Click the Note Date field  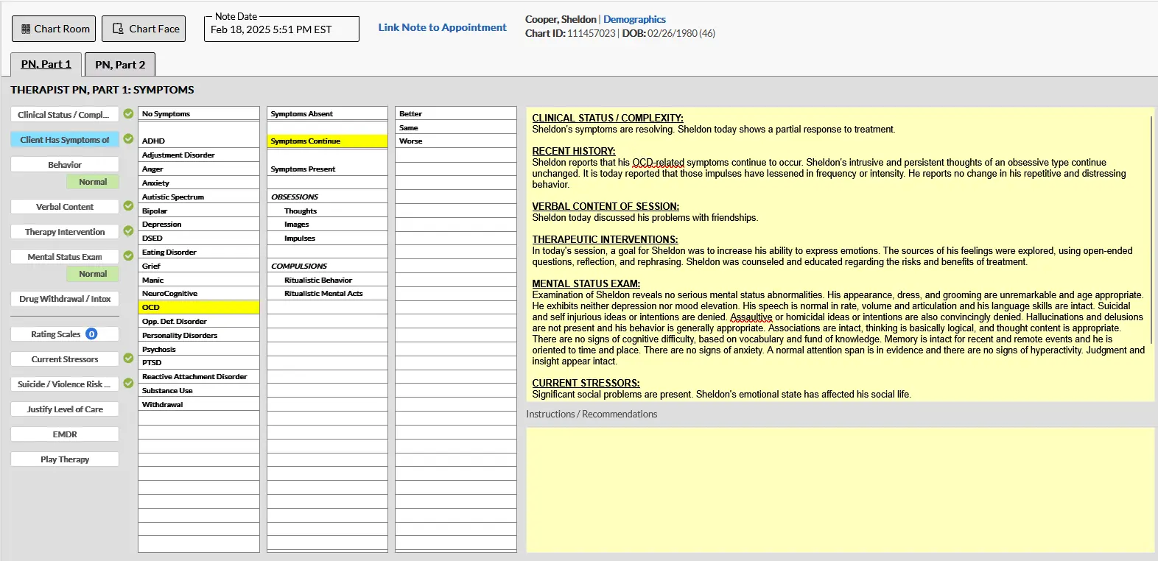pos(281,29)
